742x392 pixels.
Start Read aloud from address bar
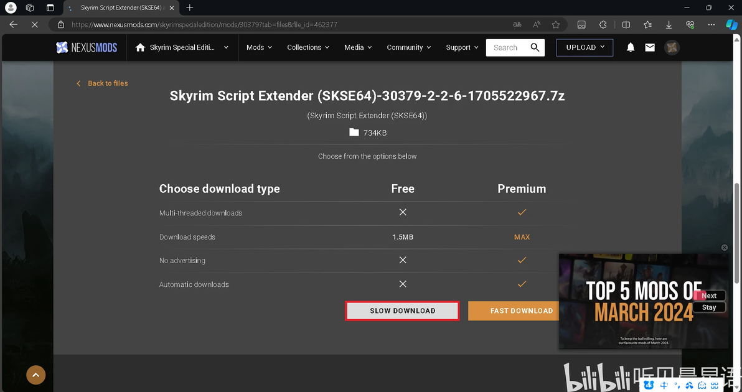(x=537, y=25)
